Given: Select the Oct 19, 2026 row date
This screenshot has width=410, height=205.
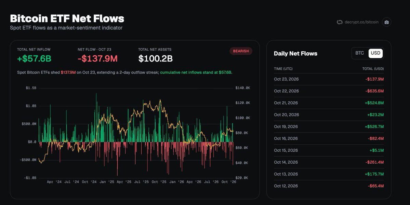Looking at the screenshot, I should [286, 127].
